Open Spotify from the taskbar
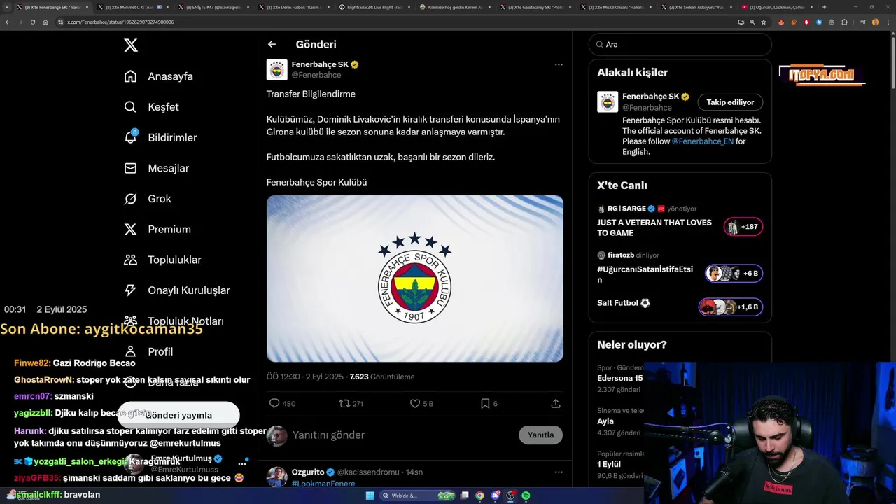 (x=526, y=496)
